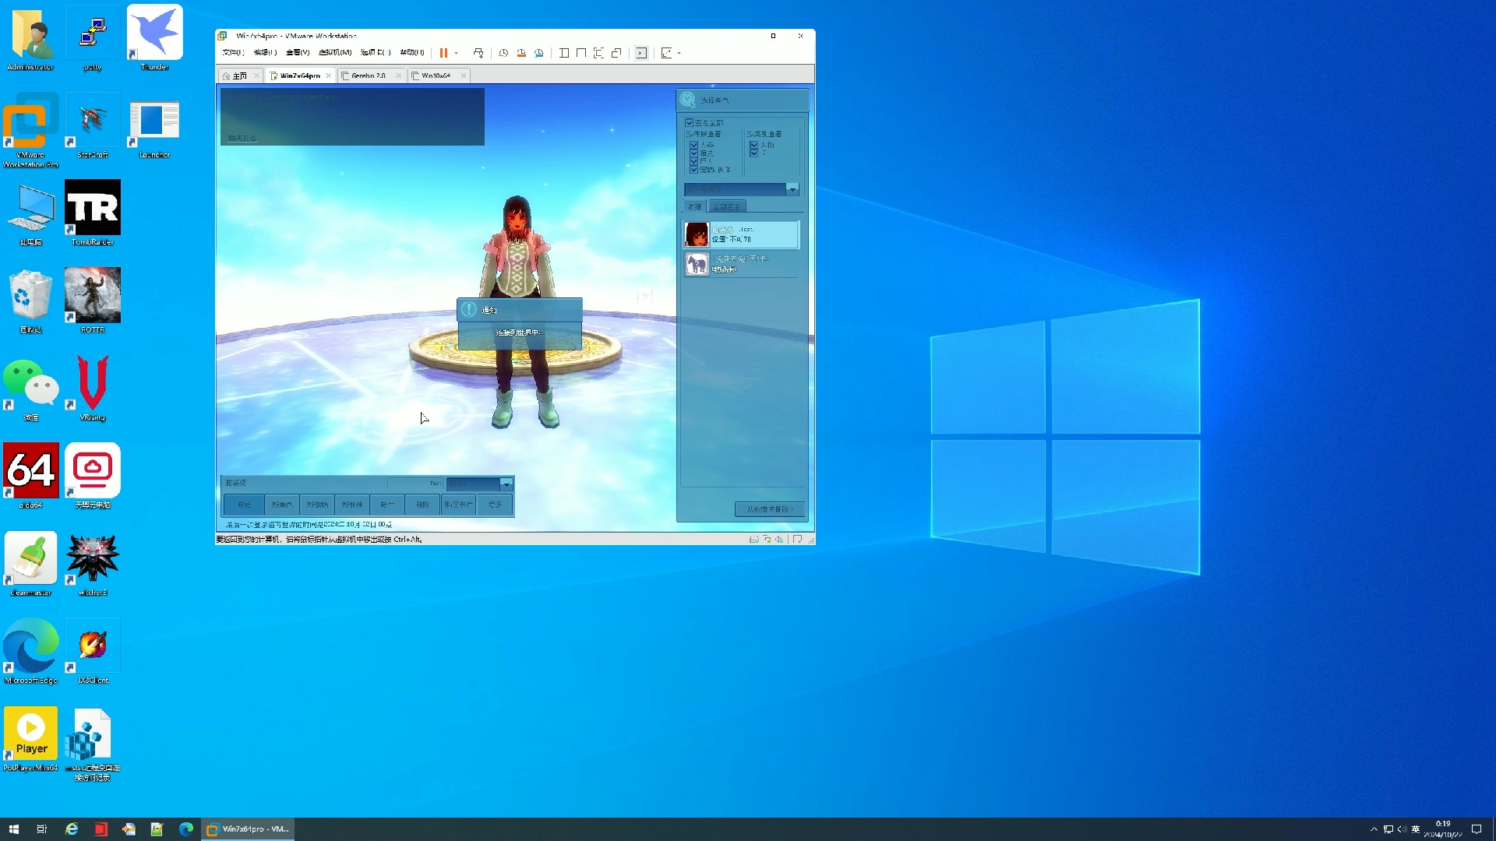Image resolution: width=1496 pixels, height=841 pixels.
Task: Click the message log icon in VMware status bar
Action: [x=797, y=539]
